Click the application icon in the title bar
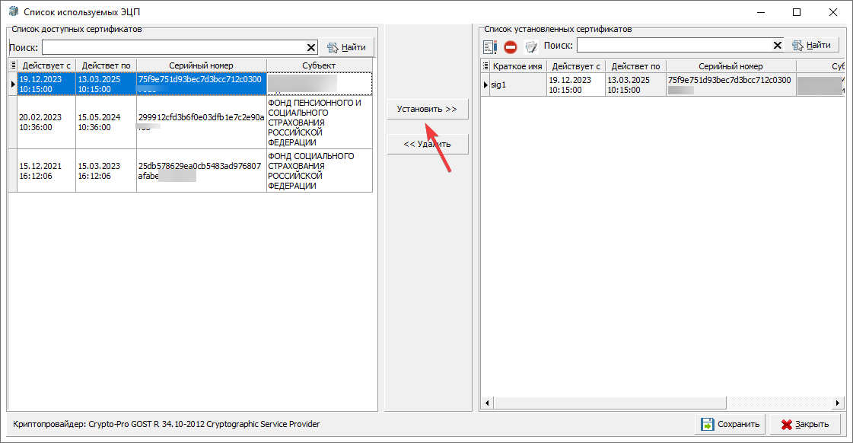 click(x=12, y=12)
